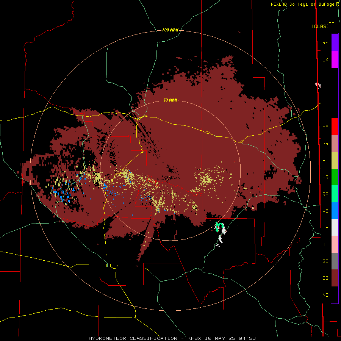Click the blue WS wet snow swatch
This screenshot has height=341, width=341.
335,211
